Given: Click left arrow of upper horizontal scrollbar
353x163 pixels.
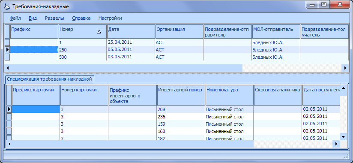Looking at the screenshot, I should 7,68.
